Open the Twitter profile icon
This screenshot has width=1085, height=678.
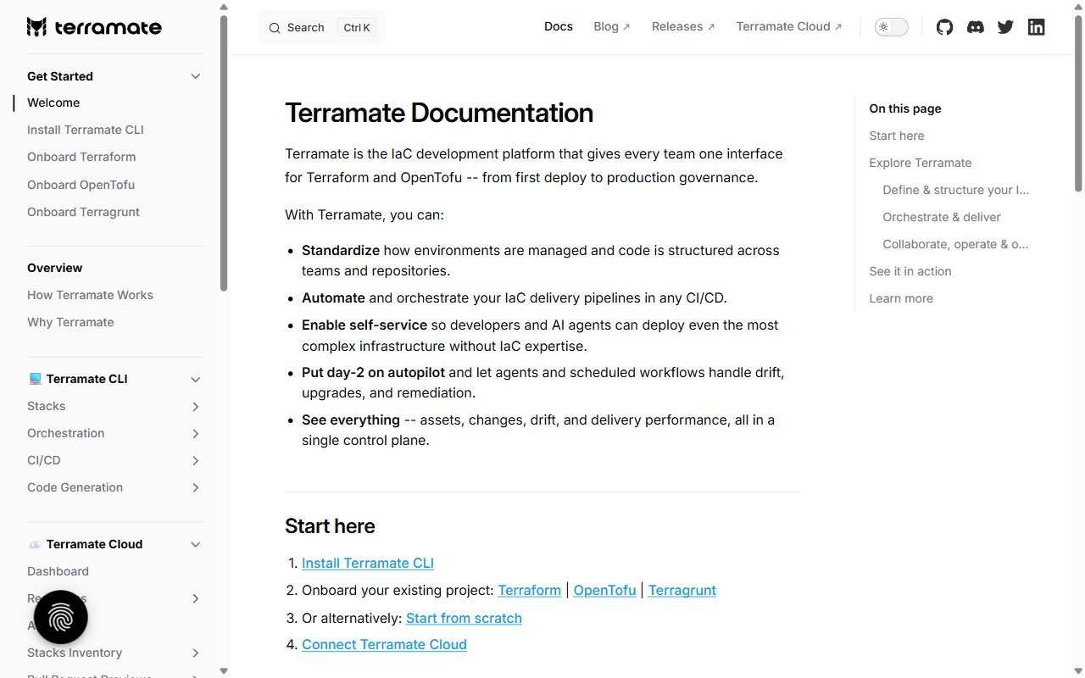coord(1005,27)
